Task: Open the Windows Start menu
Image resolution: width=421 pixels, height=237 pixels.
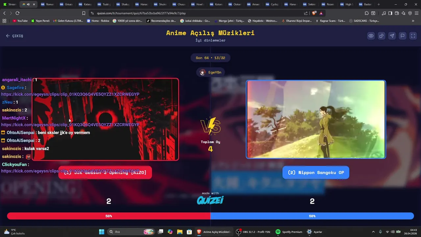Action: coord(102,232)
